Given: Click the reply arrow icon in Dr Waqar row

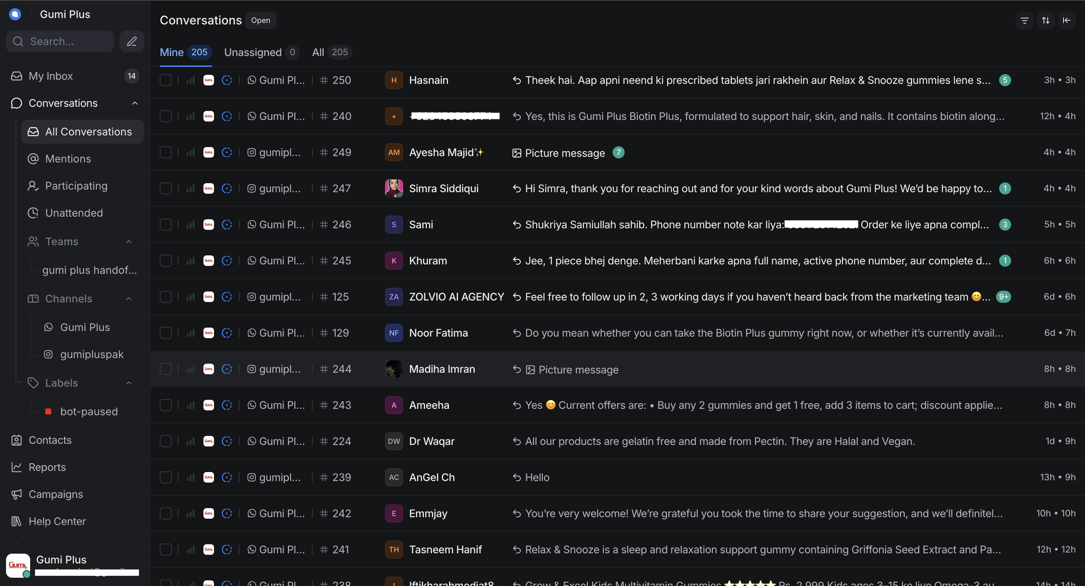Looking at the screenshot, I should [517, 442].
